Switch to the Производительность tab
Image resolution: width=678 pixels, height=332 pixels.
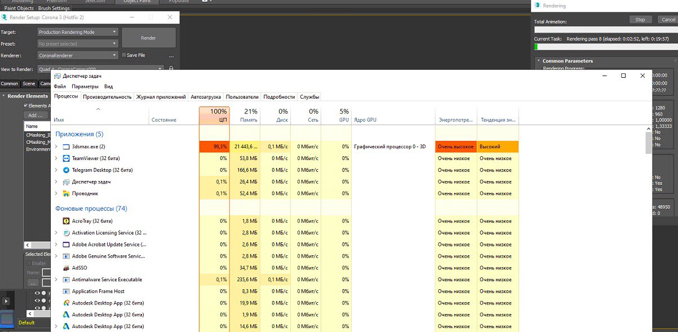[x=107, y=97]
